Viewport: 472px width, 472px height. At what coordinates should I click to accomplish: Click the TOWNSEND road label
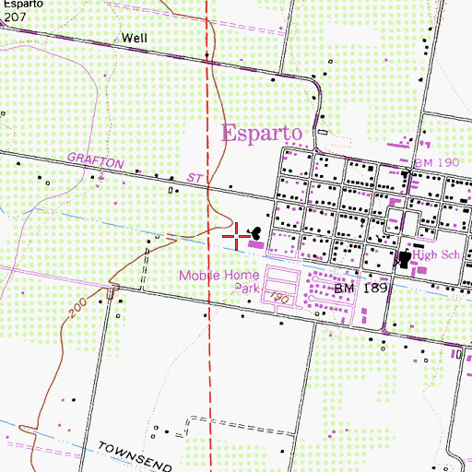[135, 456]
